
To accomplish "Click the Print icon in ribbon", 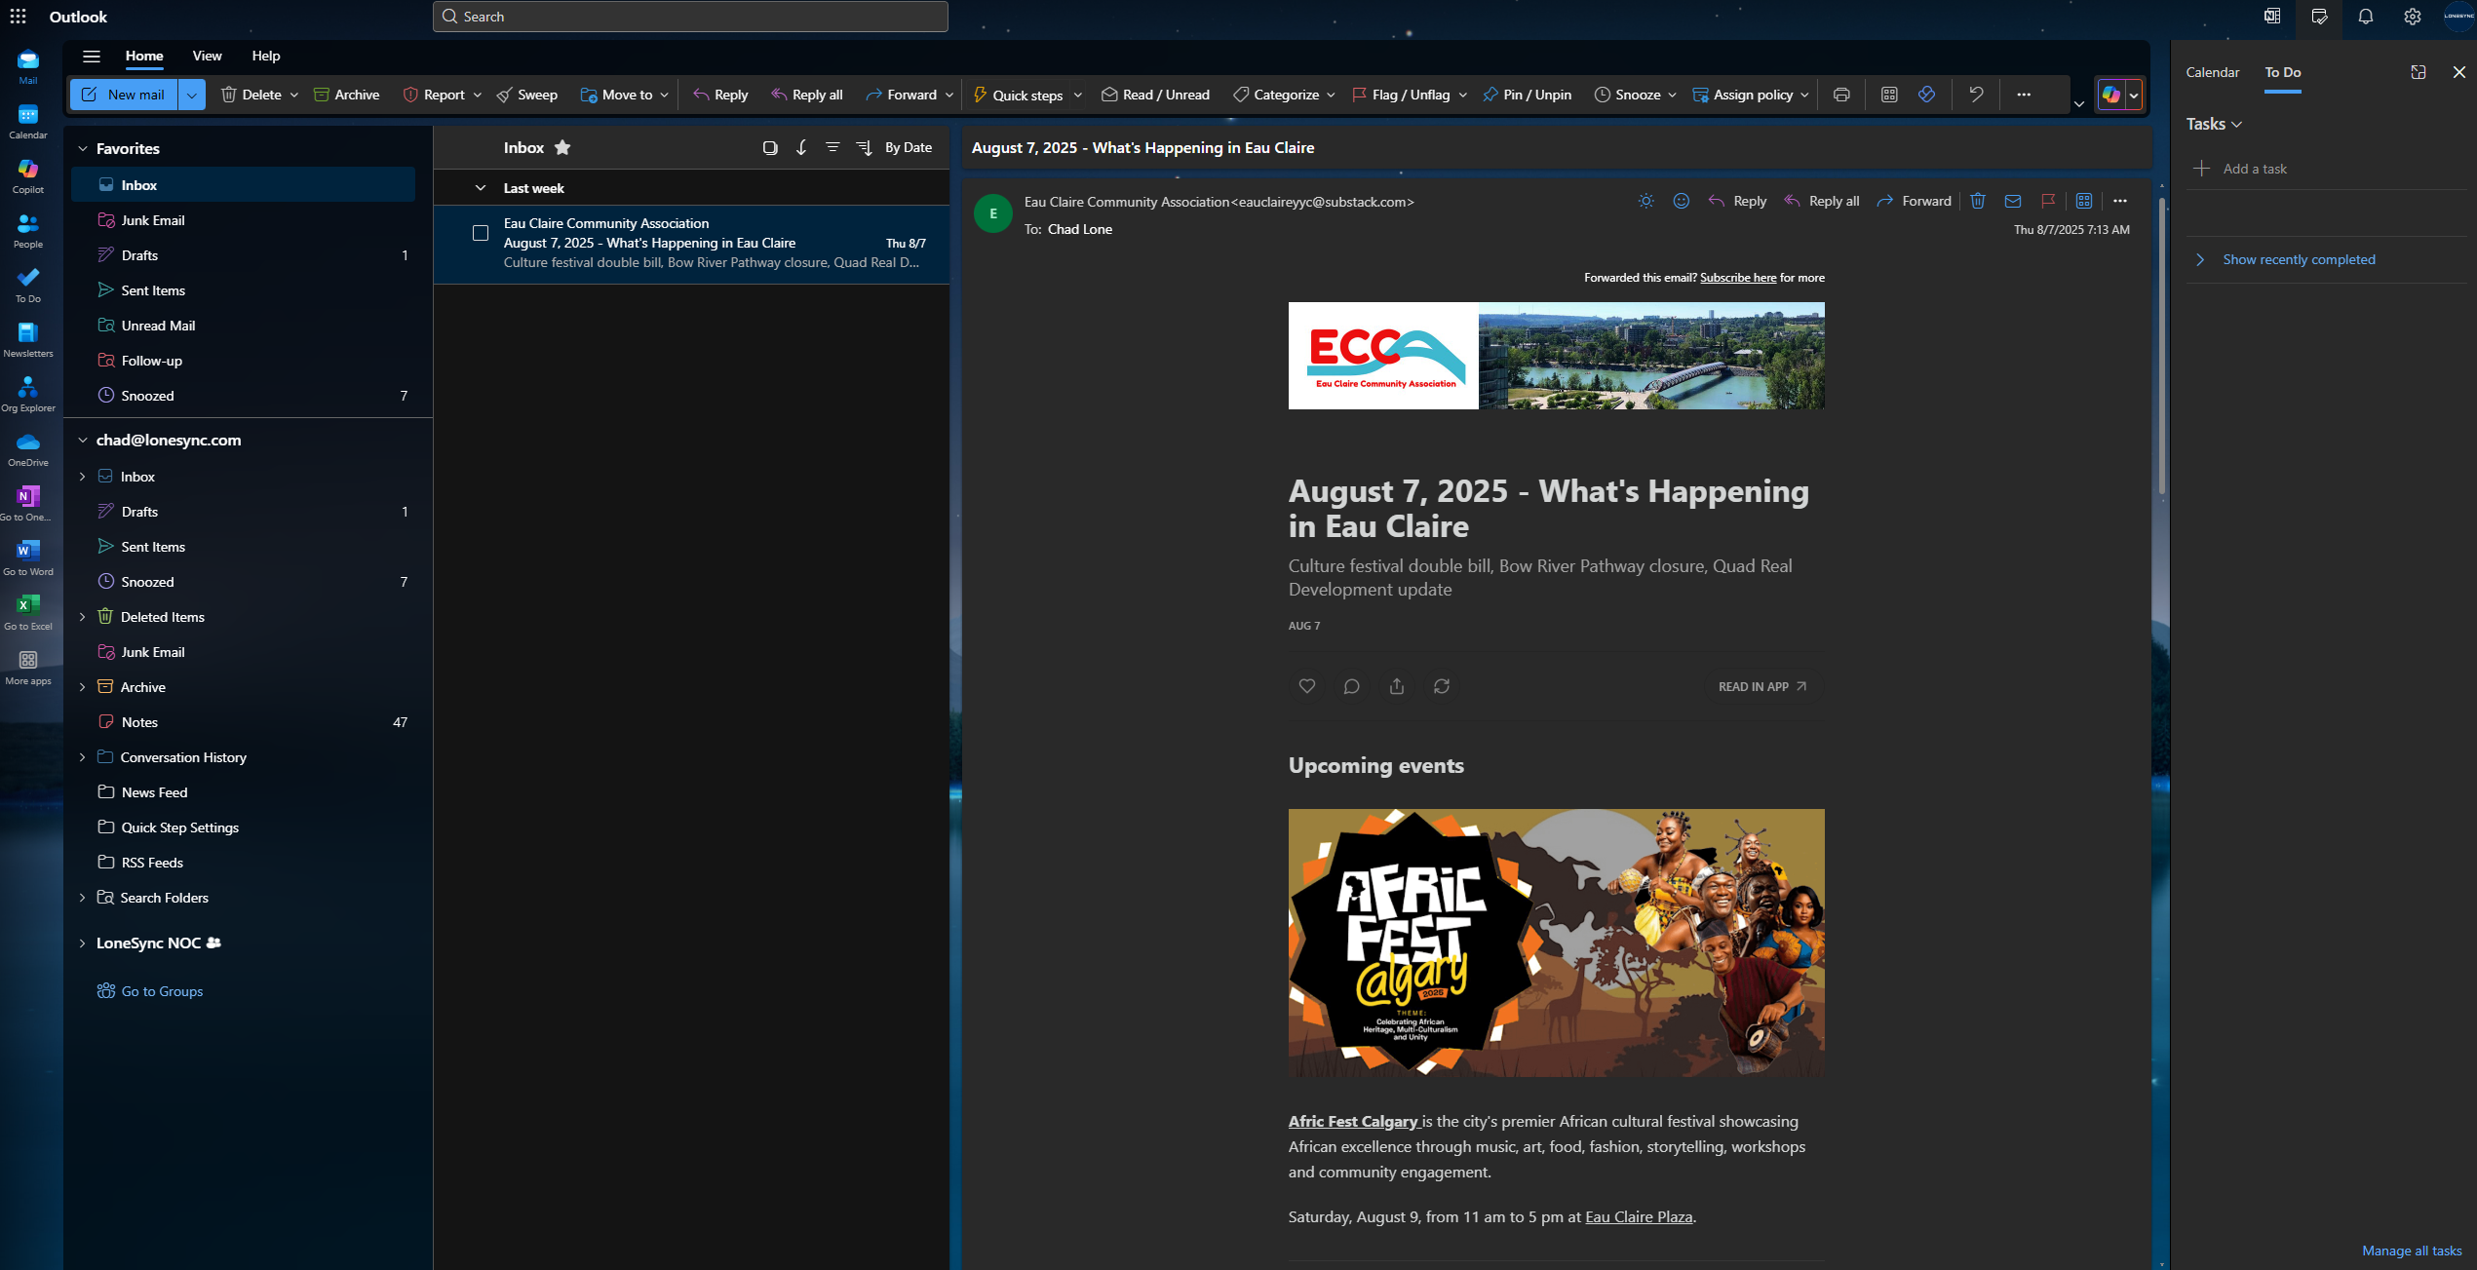I will [1840, 95].
